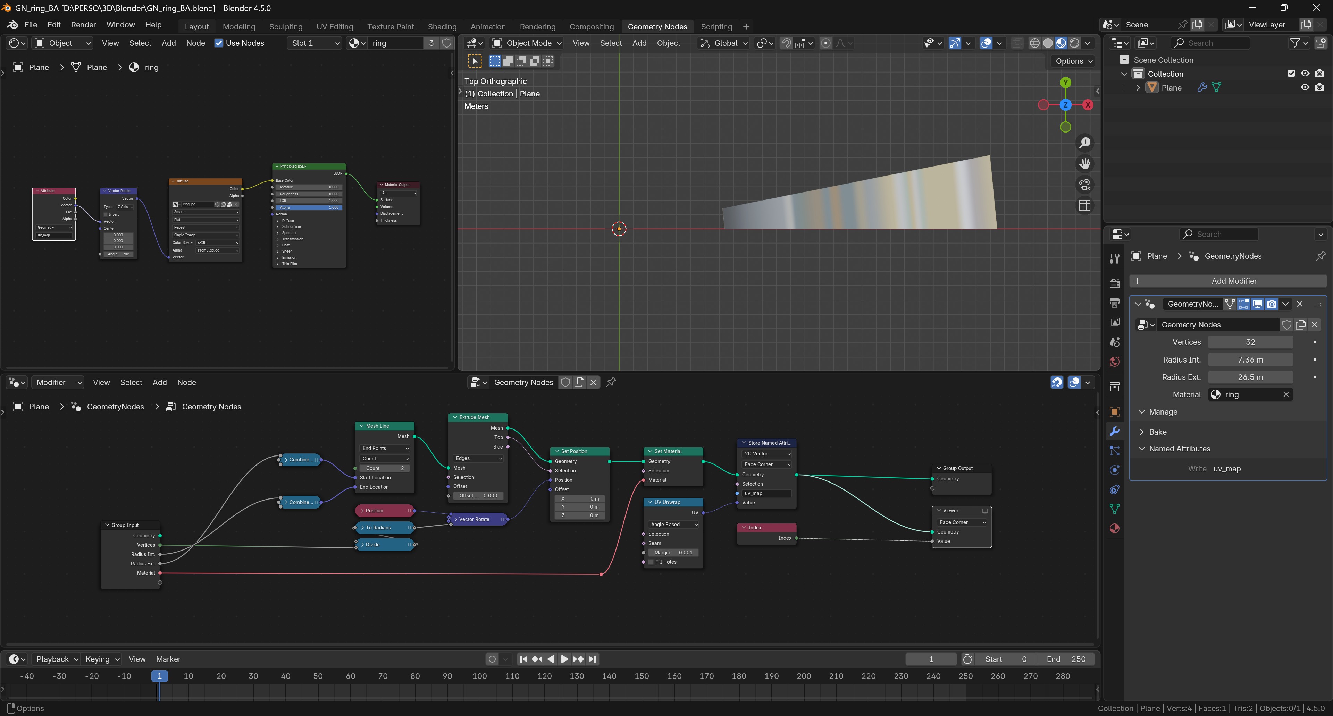Toggle Use Nodes checkbox
The image size is (1333, 716).
tap(218, 43)
